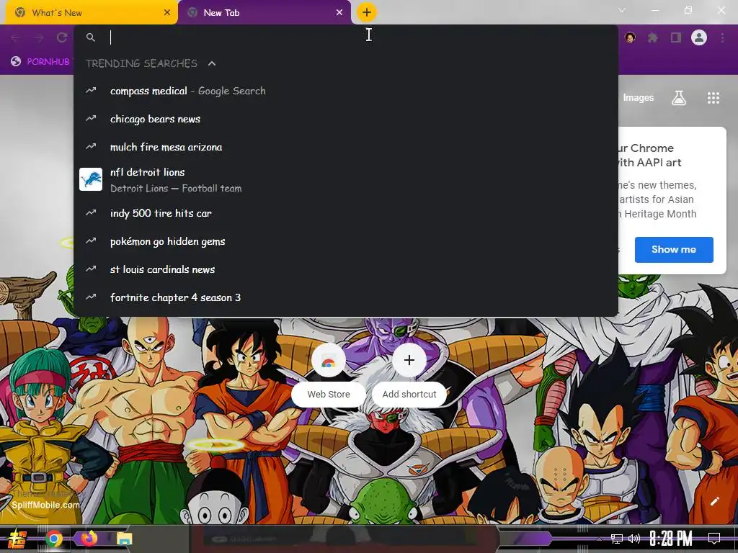Click trending arrow icon beside compass medical

[91, 90]
